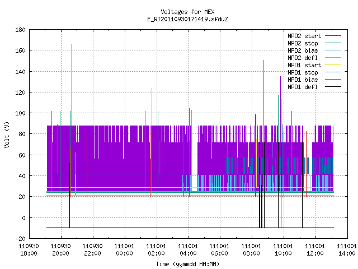Click the 160 y-axis tick value
Image resolution: width=358 pixels, height=269 pixels.
20,50
